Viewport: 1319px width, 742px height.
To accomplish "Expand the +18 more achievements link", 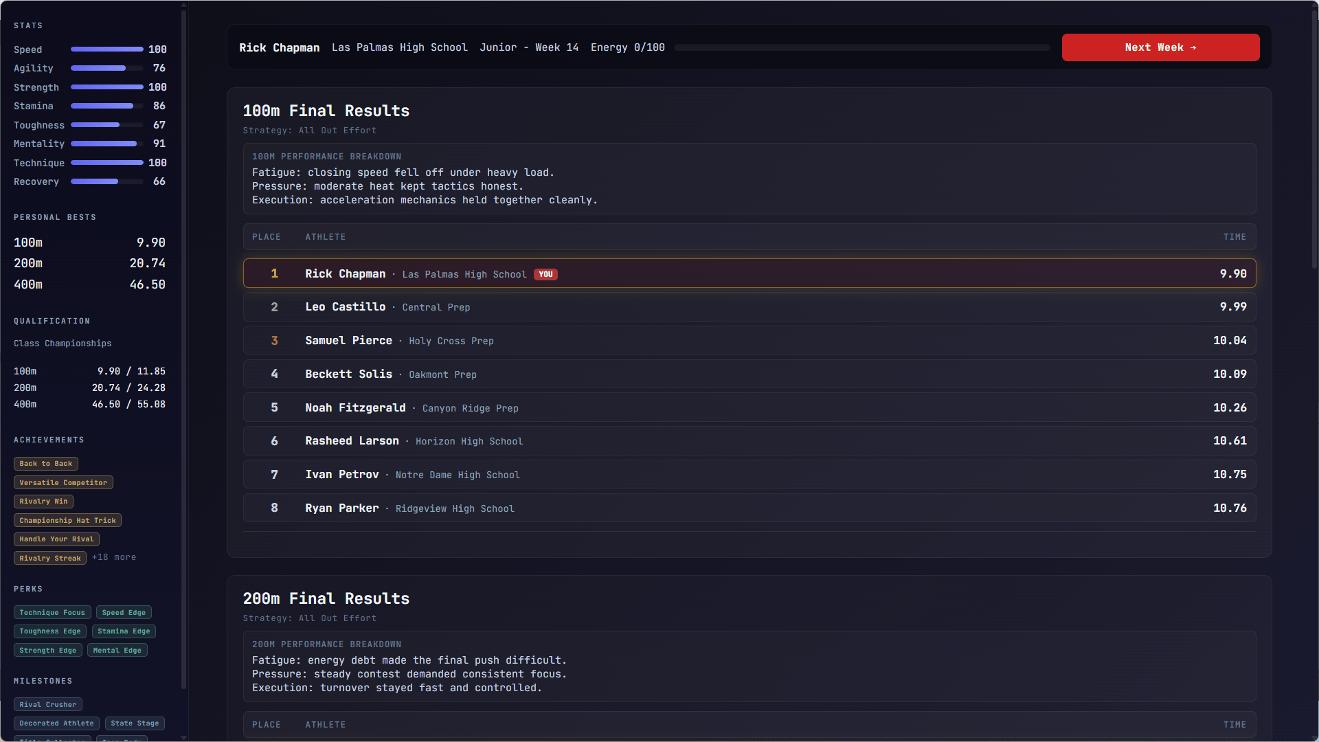I will pos(114,558).
